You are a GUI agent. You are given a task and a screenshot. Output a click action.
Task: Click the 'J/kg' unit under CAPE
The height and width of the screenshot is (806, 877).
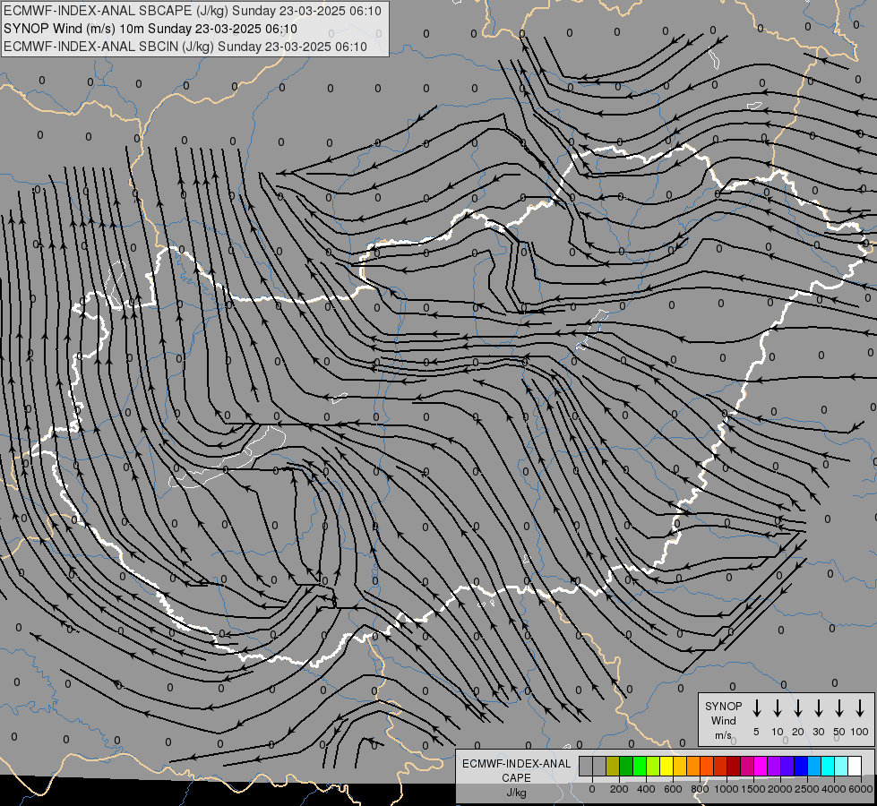516,793
